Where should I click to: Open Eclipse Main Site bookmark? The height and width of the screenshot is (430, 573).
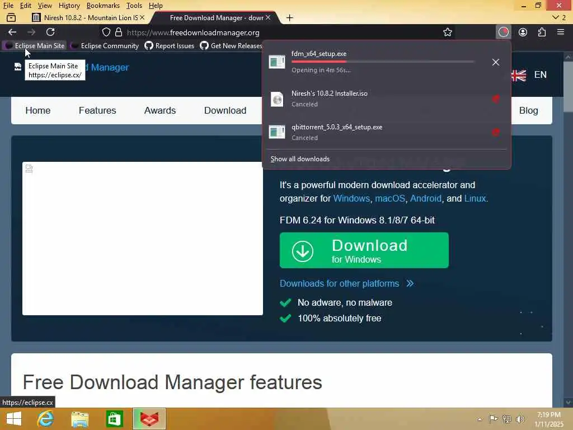pos(35,46)
